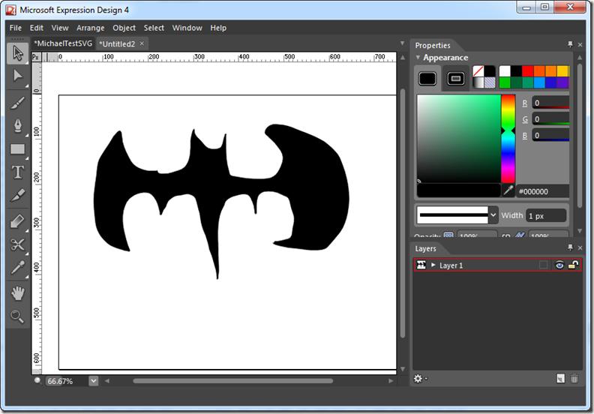This screenshot has height=414, width=594.
Task: Click the hue spectrum slider
Action: pos(508,139)
